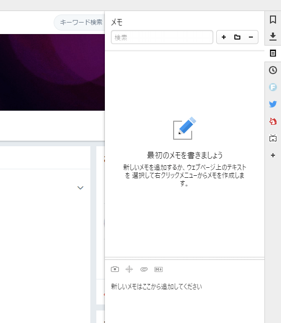This screenshot has width=281, height=323.
Task: Select the Notes panel tab icon
Action: [x=273, y=54]
